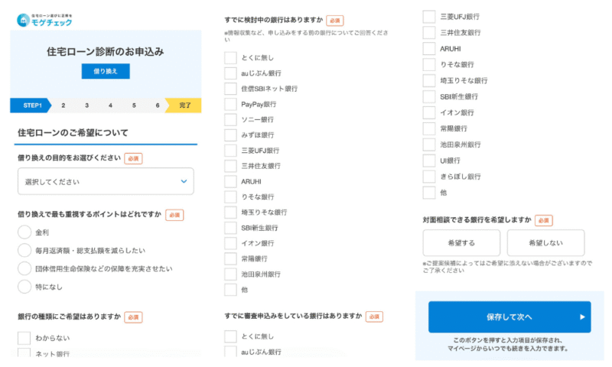
Task: Tick the auじぶん銀行 checkbox under 検討中の銀行
Action: [230, 73]
